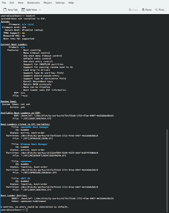
Task: Click the 'System Token: not set' line
Action: point(16,104)
